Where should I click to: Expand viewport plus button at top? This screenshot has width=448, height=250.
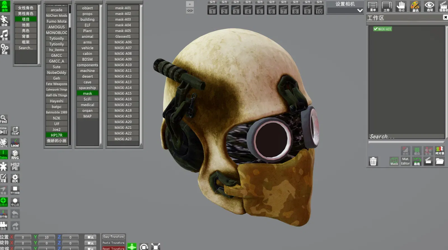click(190, 4)
